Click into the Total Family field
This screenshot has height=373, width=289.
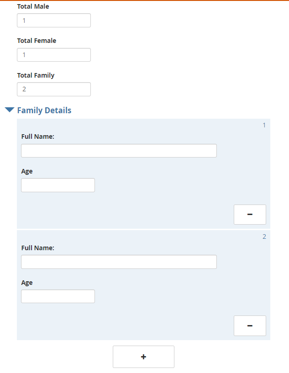[x=54, y=89]
